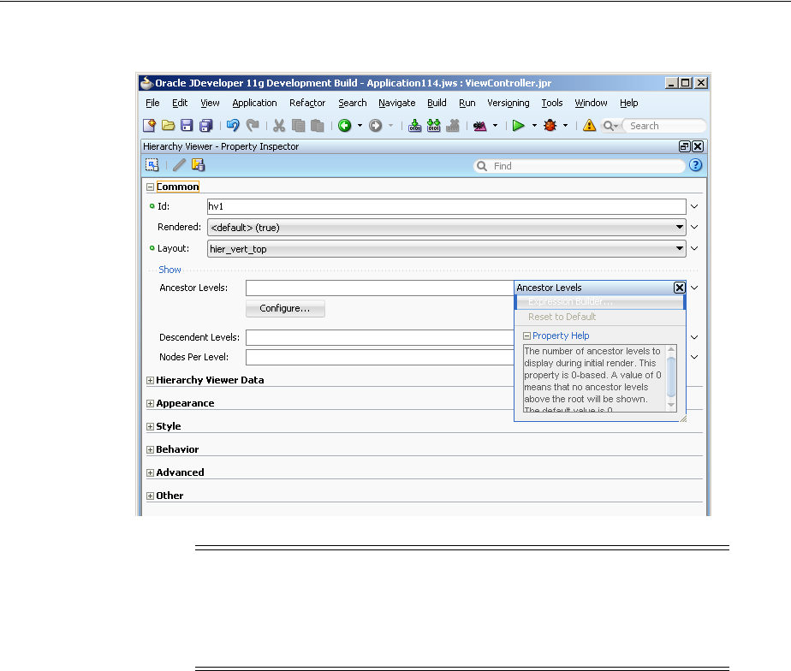Open property menu chevron beside Rendered

click(694, 227)
